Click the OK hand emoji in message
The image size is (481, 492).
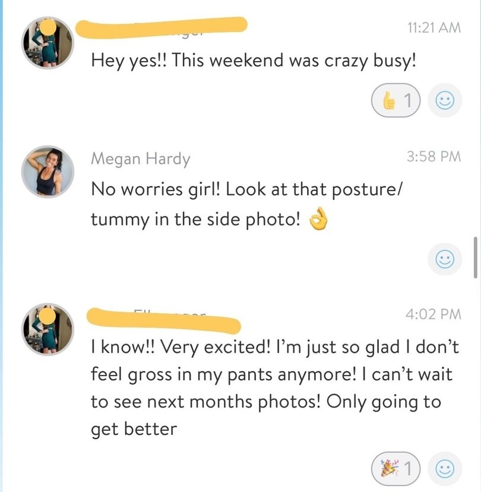(319, 221)
